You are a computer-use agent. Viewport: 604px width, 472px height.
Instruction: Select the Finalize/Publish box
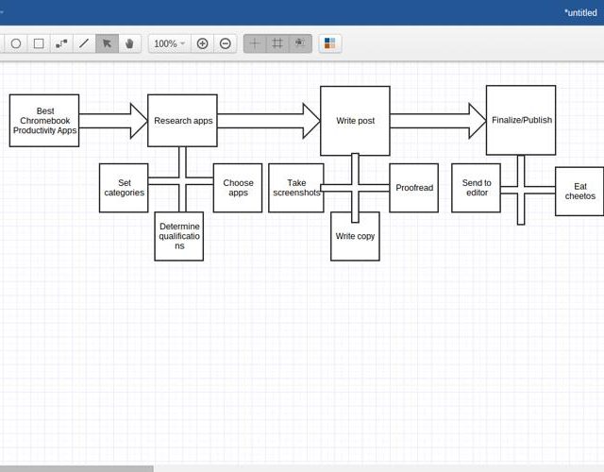click(x=521, y=120)
